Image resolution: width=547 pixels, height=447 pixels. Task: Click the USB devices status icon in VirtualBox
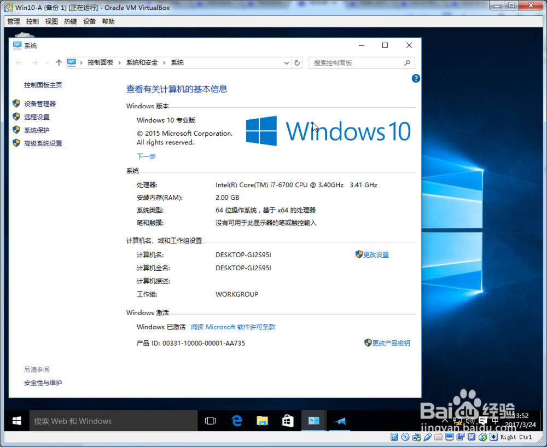[x=471, y=437]
